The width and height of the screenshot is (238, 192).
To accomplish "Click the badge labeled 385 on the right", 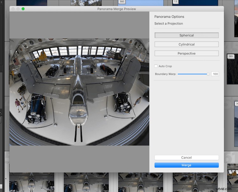I will tap(231, 56).
